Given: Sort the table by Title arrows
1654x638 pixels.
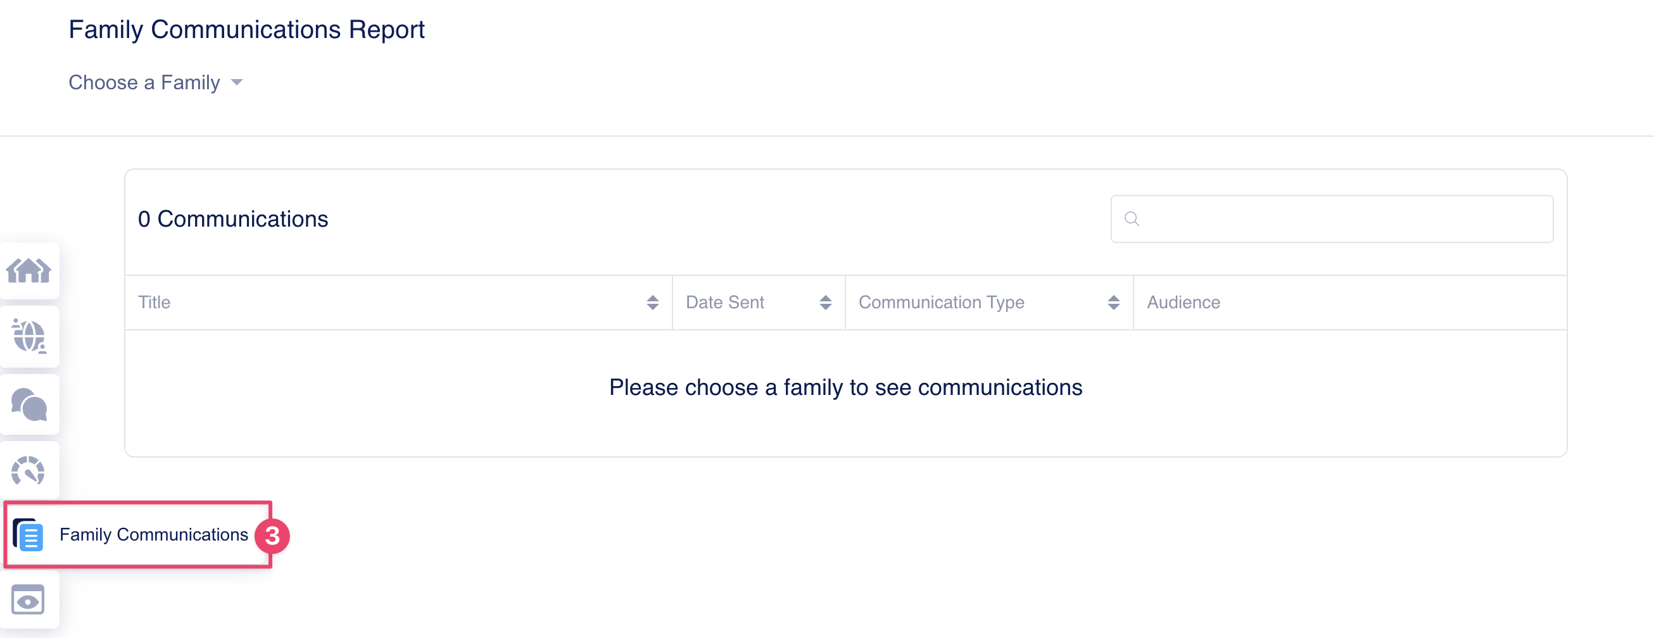Looking at the screenshot, I should click(652, 303).
